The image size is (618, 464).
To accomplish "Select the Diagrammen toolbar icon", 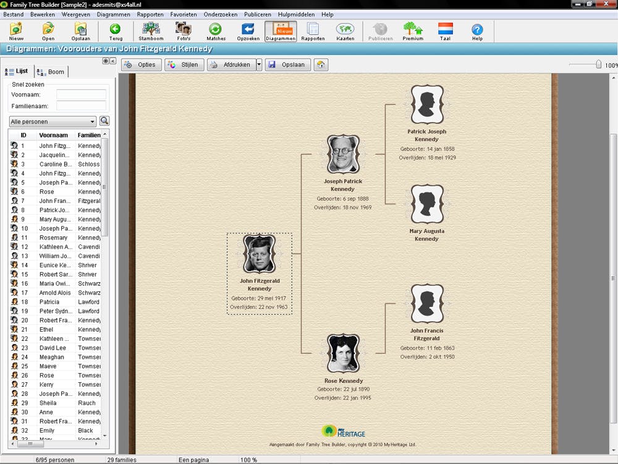I will pyautogui.click(x=281, y=31).
